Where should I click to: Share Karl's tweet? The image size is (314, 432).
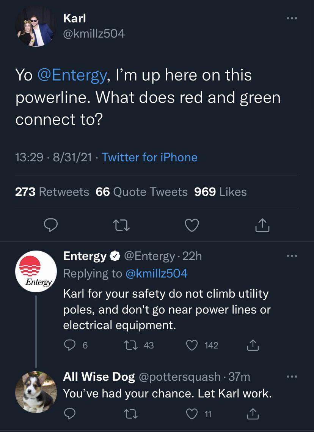tap(262, 225)
